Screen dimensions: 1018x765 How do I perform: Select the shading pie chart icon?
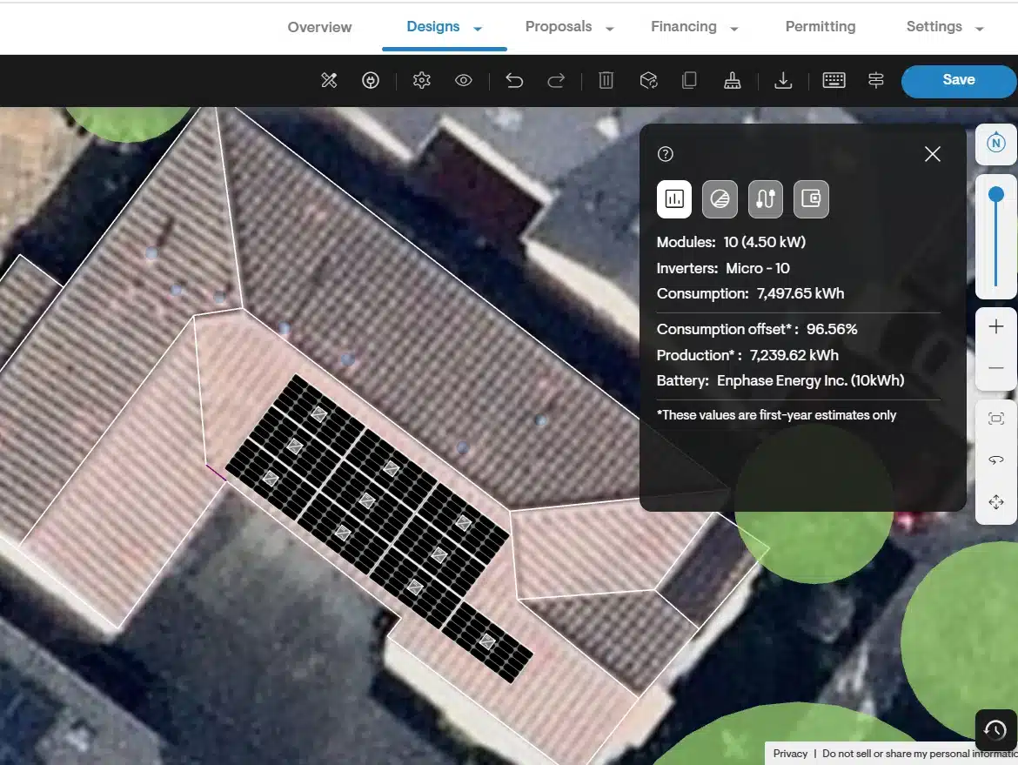tap(720, 198)
